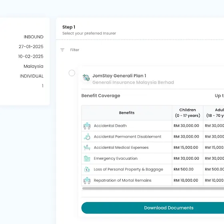Viewport: 224px width, 224px height.
Task: Click Loss of Personal Property & Baggage label
Action: 128,170
